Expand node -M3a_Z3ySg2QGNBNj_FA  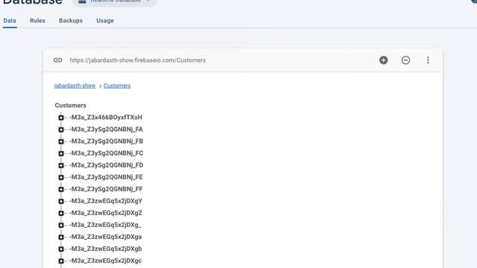[x=61, y=130]
